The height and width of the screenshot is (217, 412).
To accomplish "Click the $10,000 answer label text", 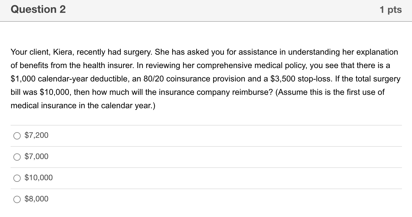I will (38, 178).
